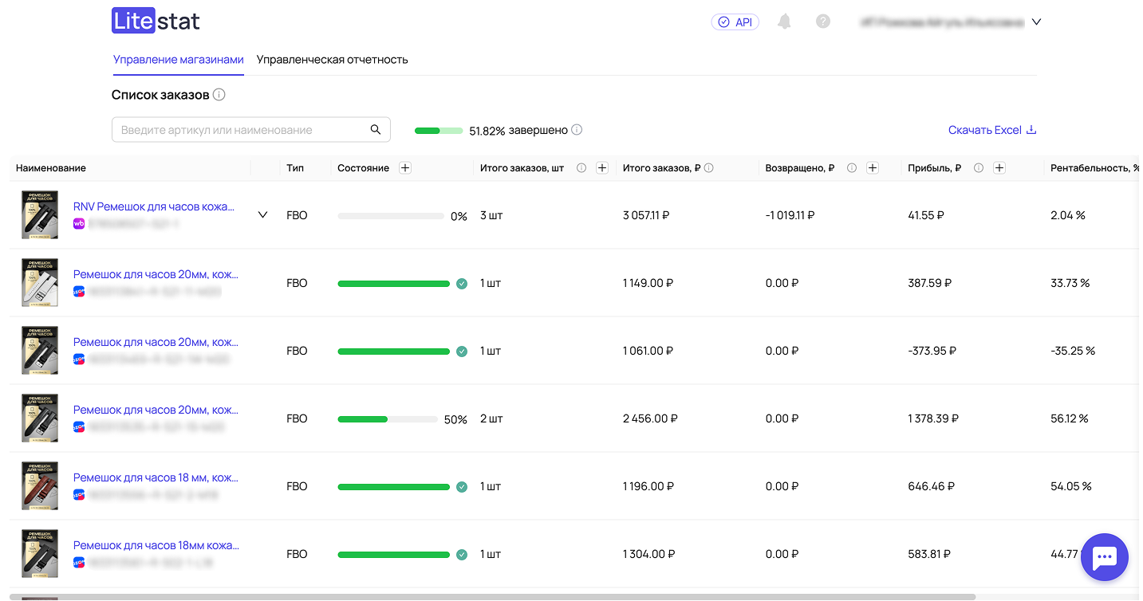
Task: Expand the RNV Ремешок row chevron
Action: tap(263, 215)
